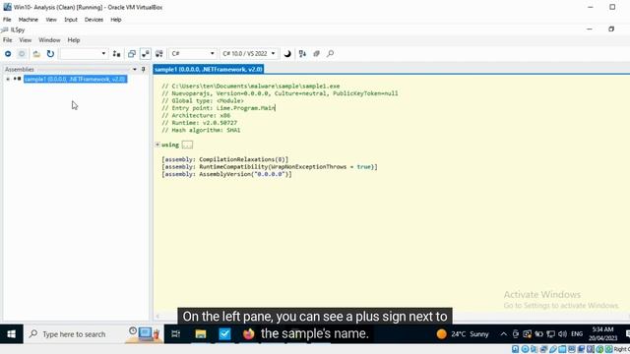The height and width of the screenshot is (354, 630).
Task: Open the taskbar clock and date
Action: coord(602,334)
